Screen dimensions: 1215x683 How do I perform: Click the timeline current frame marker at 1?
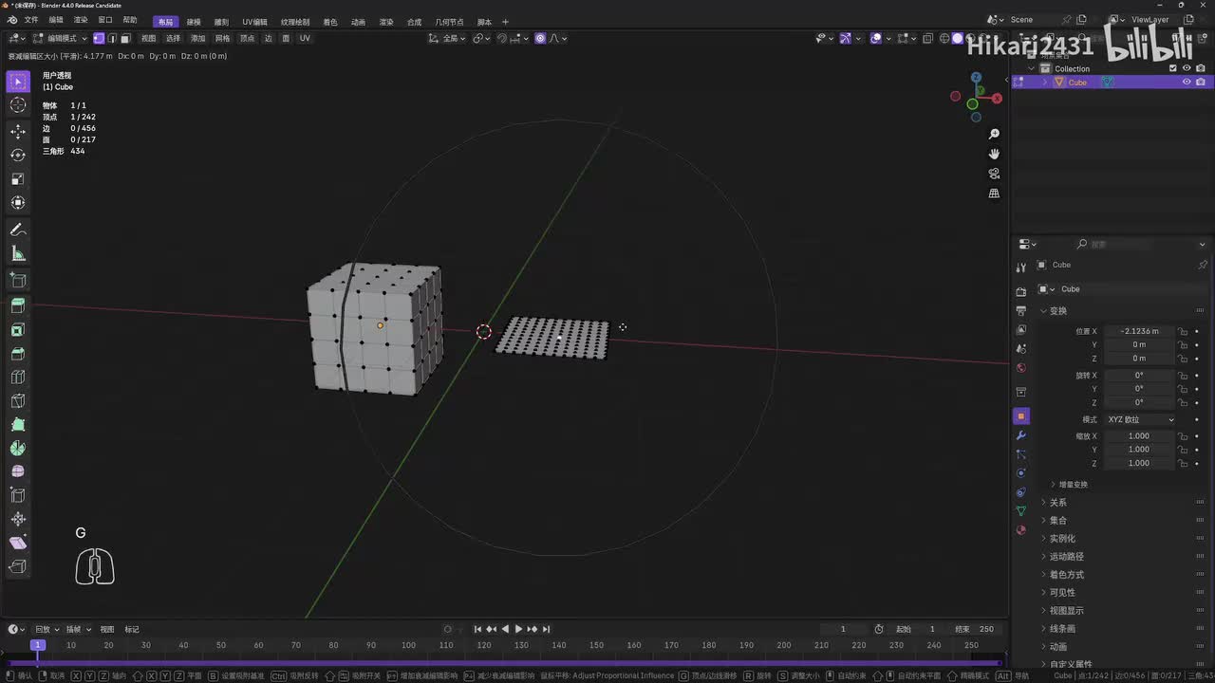coord(38,645)
